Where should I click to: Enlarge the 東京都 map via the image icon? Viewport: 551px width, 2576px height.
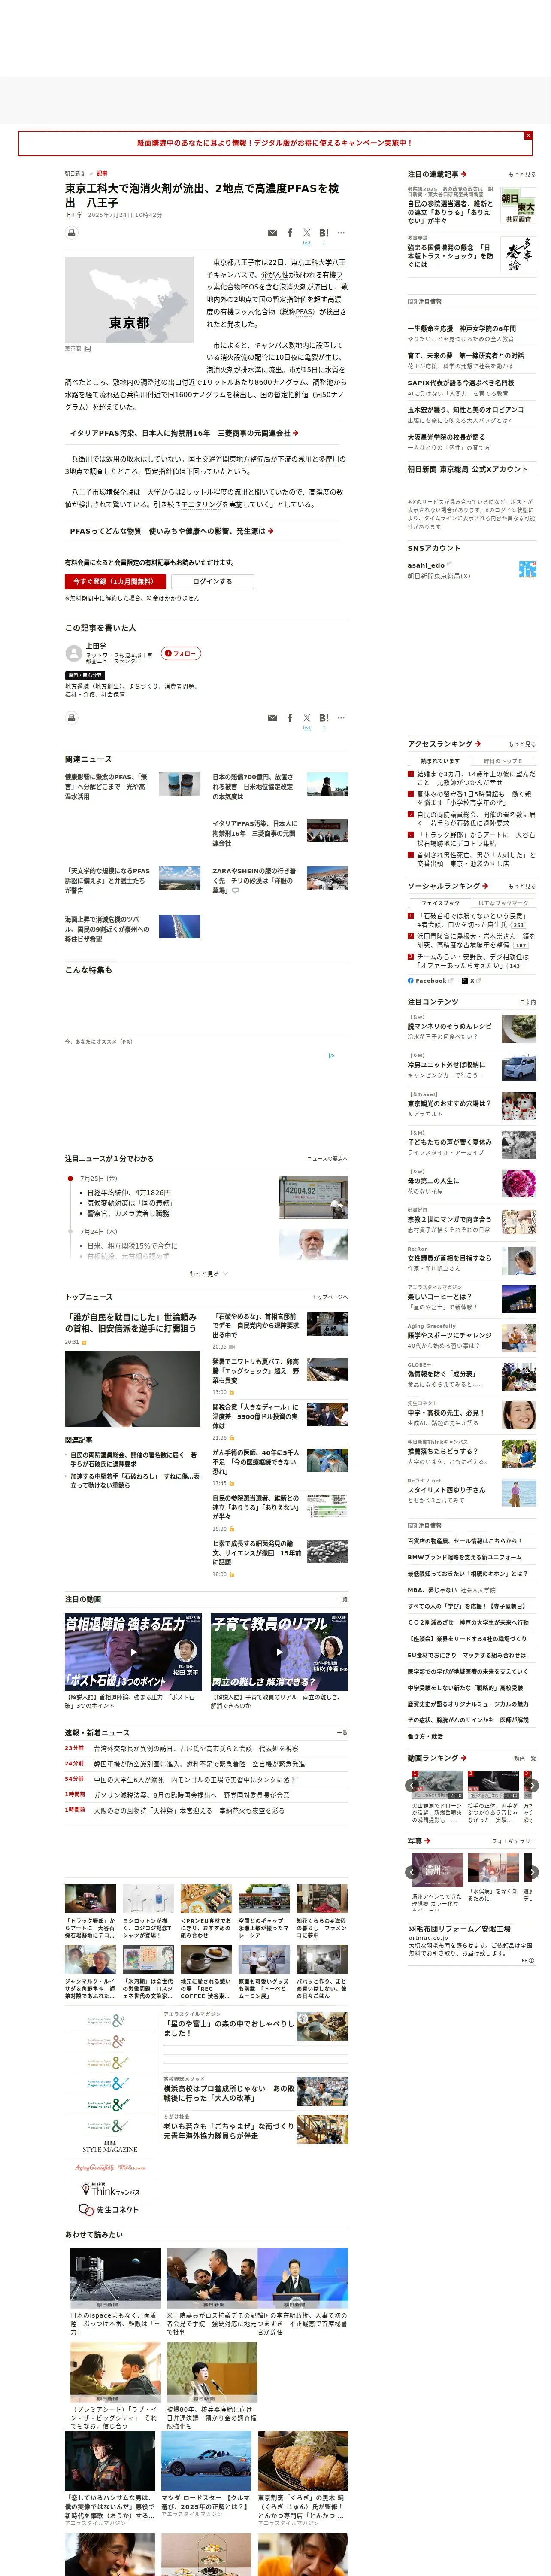88,349
